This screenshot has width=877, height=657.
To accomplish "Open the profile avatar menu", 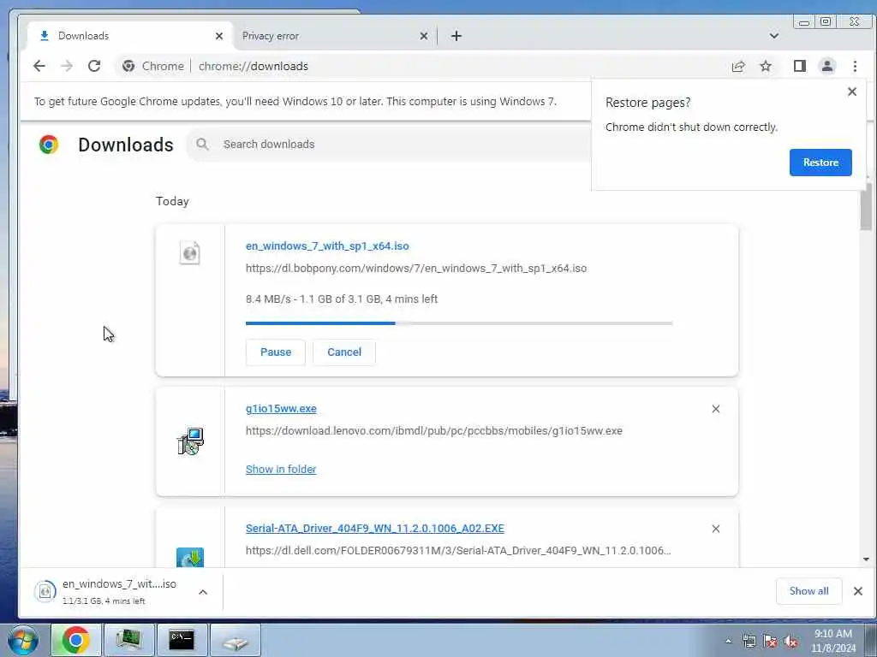I will tap(827, 66).
